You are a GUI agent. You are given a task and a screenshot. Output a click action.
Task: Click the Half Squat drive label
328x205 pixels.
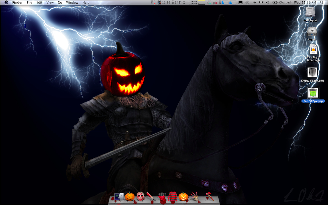(x=310, y=20)
